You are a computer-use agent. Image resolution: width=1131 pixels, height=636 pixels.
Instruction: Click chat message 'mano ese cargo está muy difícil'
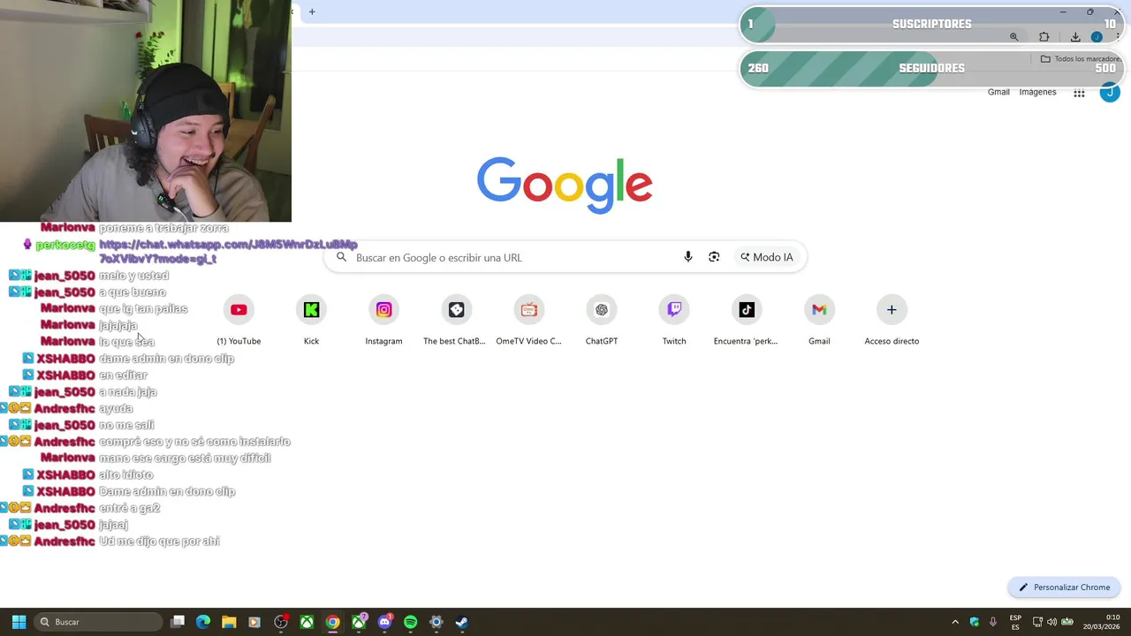[x=185, y=458]
